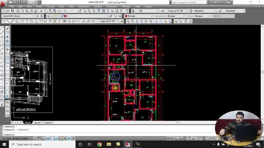Switch to the Layout1 tab
The image size is (264, 148).
(38, 123)
